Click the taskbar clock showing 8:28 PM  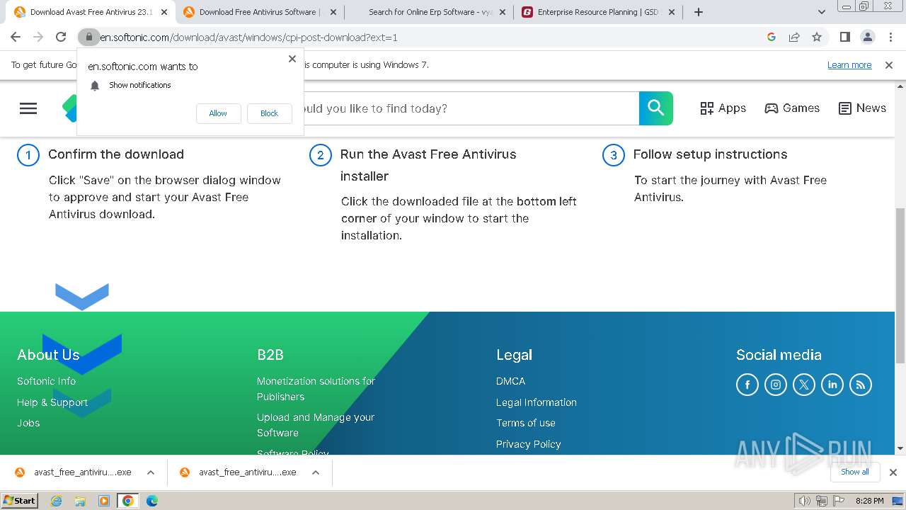click(869, 501)
